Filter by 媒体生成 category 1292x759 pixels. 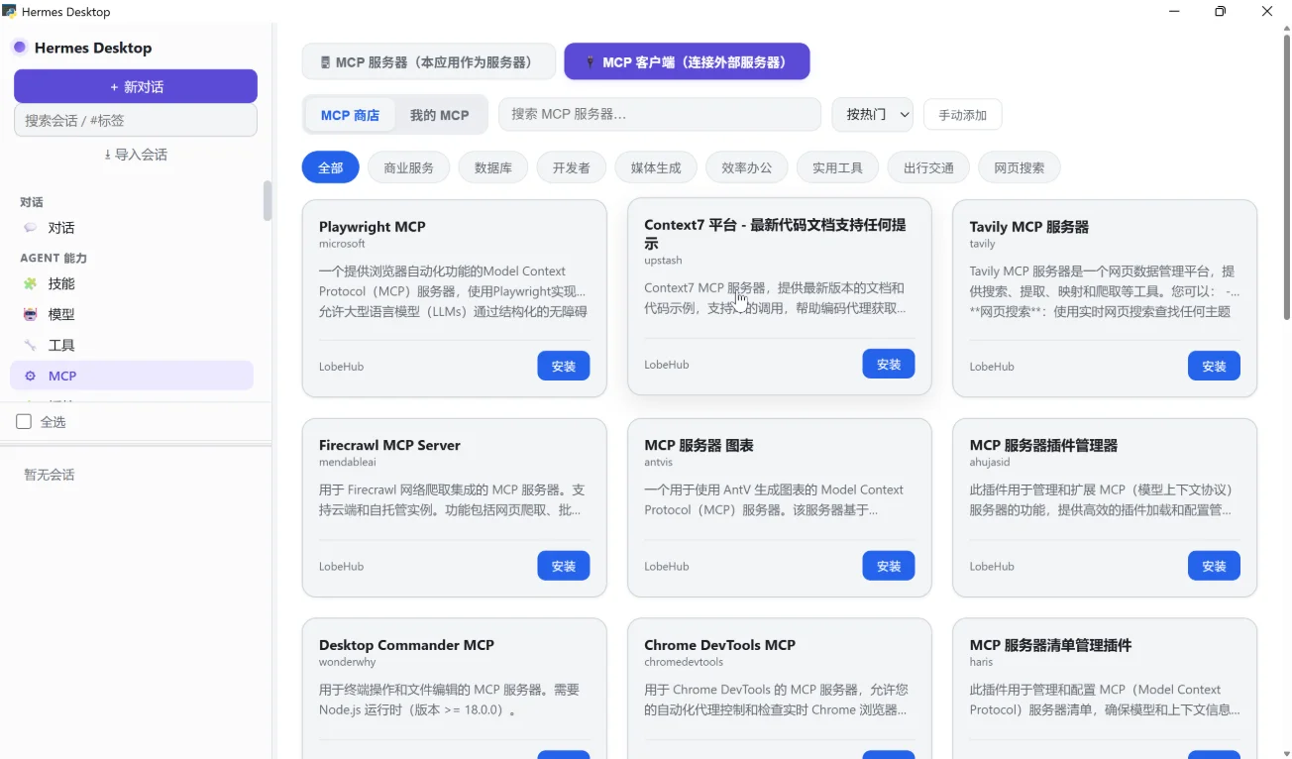[656, 168]
